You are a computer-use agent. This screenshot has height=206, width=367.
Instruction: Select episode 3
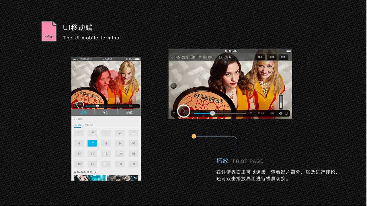[x=106, y=133]
